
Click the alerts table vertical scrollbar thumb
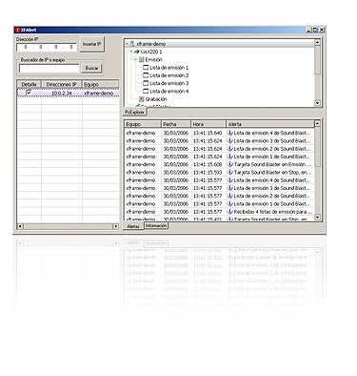pyautogui.click(x=317, y=147)
